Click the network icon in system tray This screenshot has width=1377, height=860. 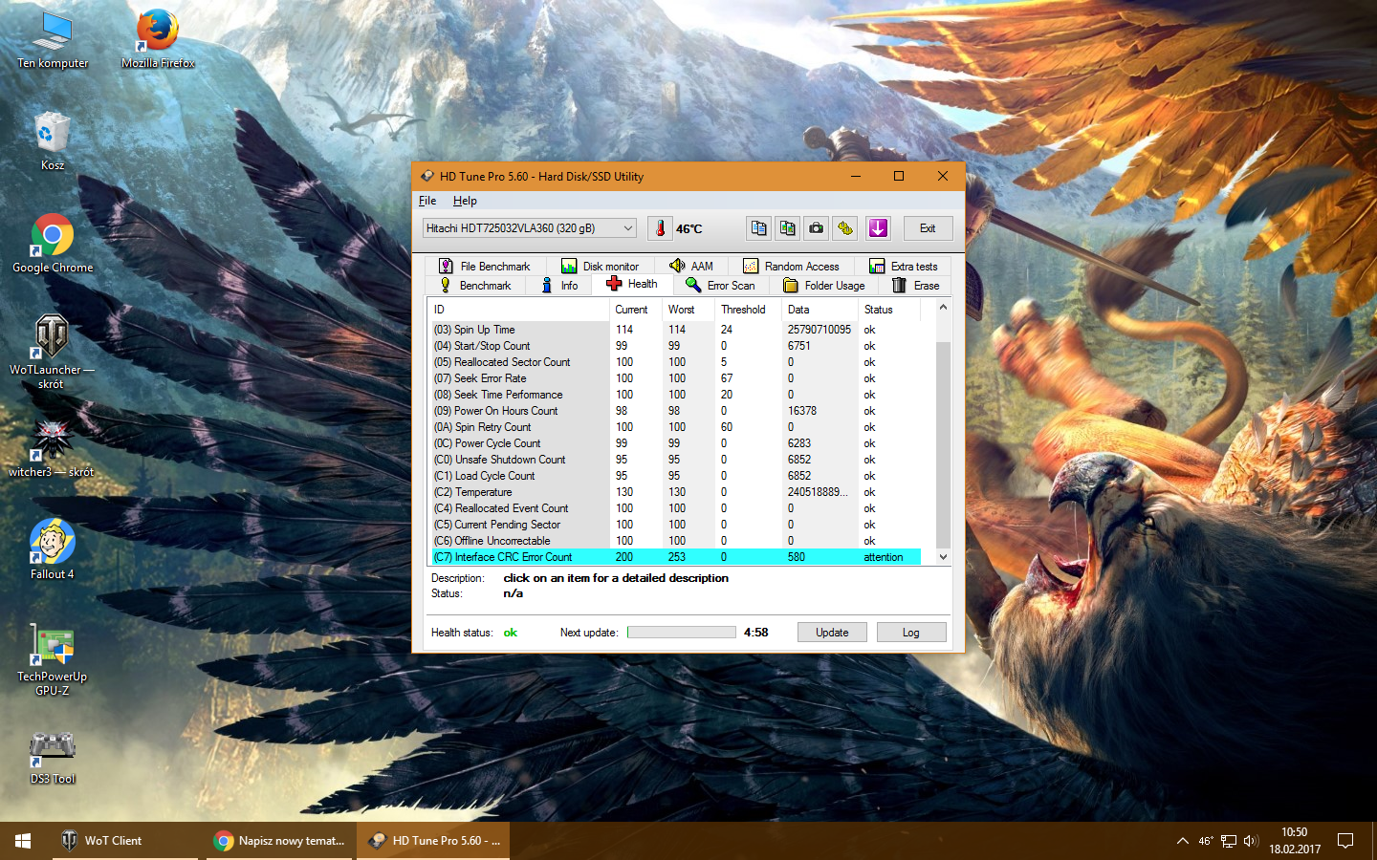point(1229,841)
